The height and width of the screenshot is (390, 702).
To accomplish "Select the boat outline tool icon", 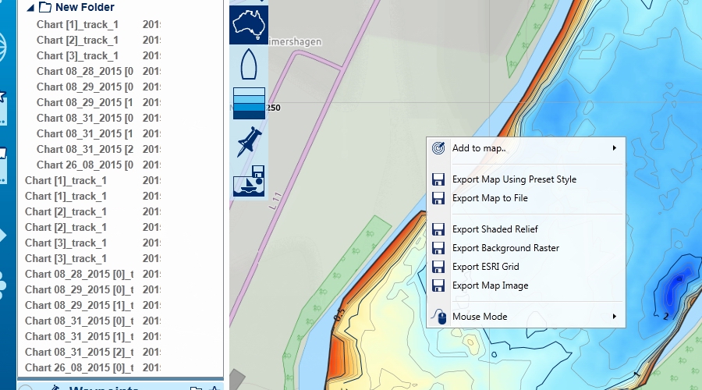I will [249, 64].
